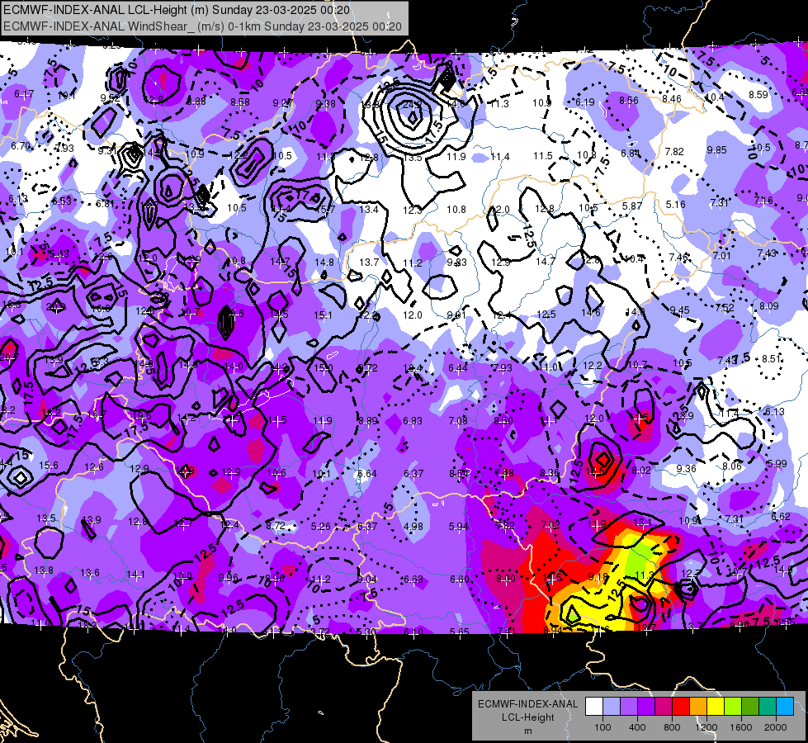
Task: Click the wind shear value 8.02
Action: (641, 471)
